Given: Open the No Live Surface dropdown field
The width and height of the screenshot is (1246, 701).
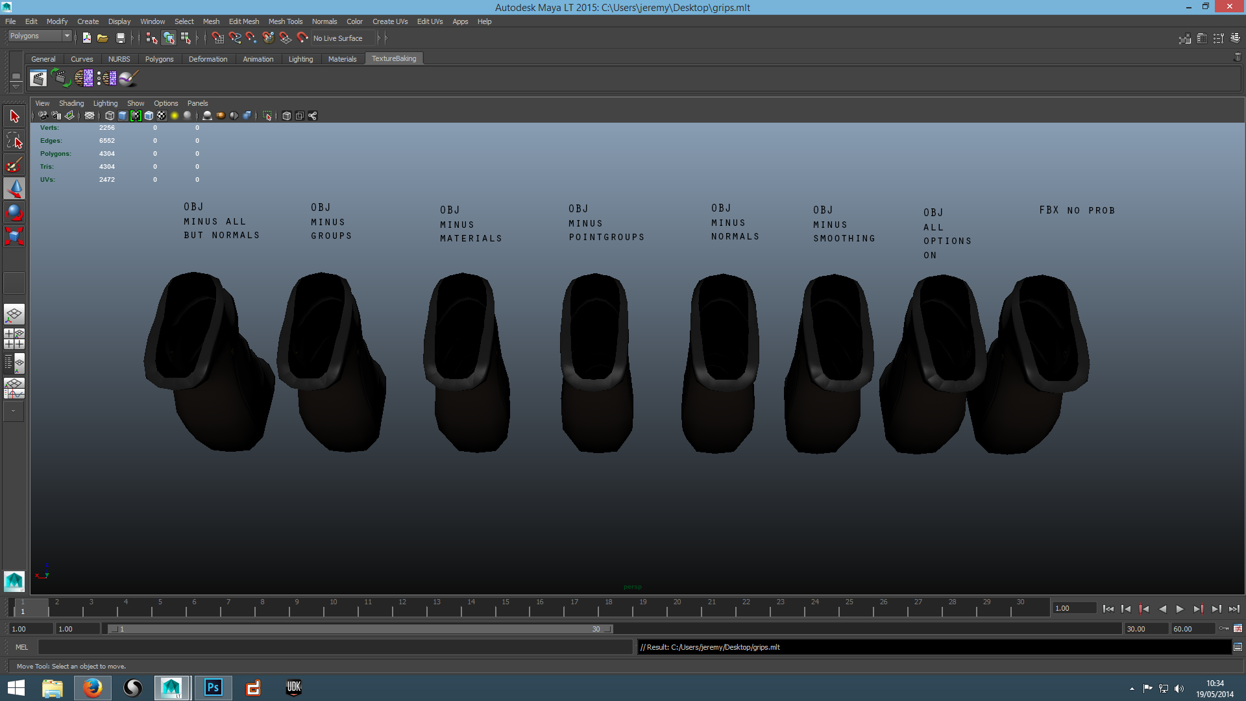Looking at the screenshot, I should [341, 38].
